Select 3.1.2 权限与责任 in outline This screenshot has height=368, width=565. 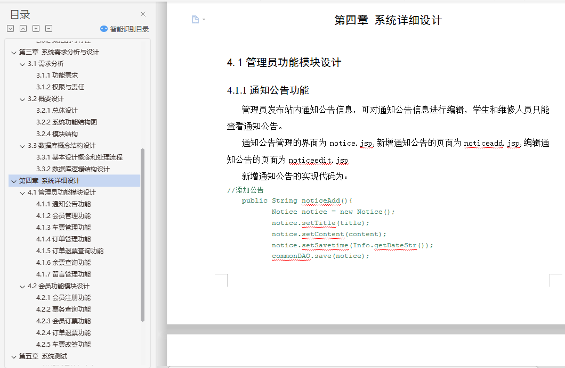pyautogui.click(x=60, y=87)
